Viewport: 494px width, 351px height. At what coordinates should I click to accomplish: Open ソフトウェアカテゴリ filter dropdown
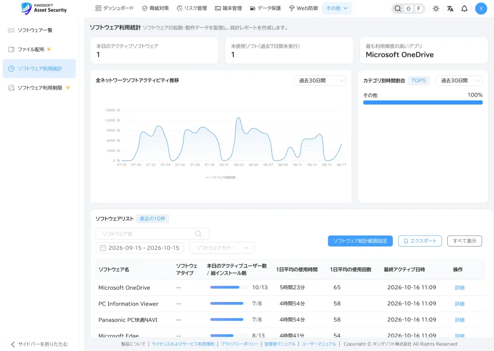222,248
